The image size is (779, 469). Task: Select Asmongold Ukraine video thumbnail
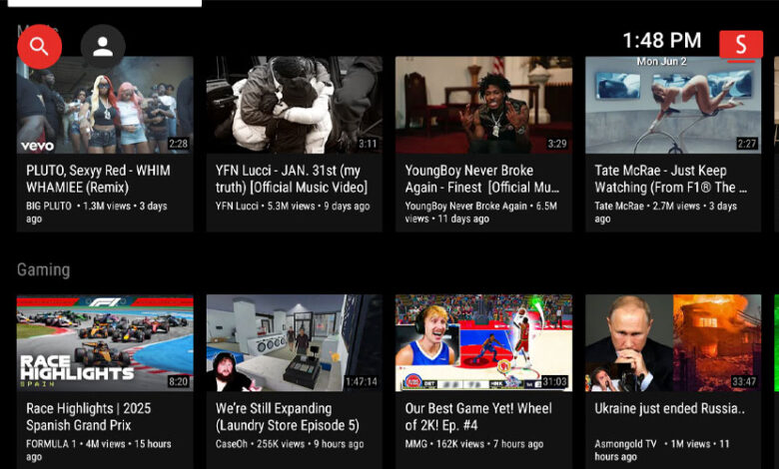[672, 342]
